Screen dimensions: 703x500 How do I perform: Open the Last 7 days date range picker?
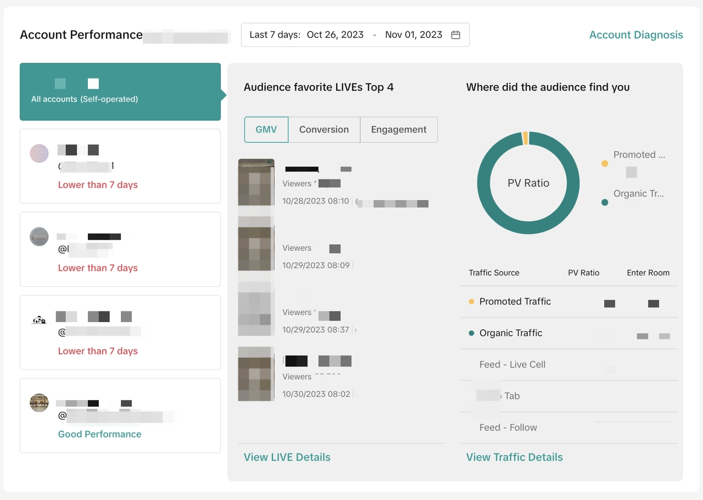pos(355,35)
